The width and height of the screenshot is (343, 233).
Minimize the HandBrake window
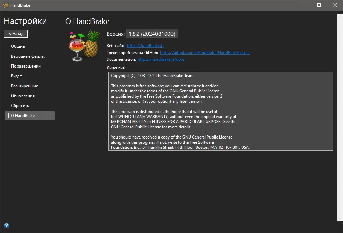click(304, 5)
